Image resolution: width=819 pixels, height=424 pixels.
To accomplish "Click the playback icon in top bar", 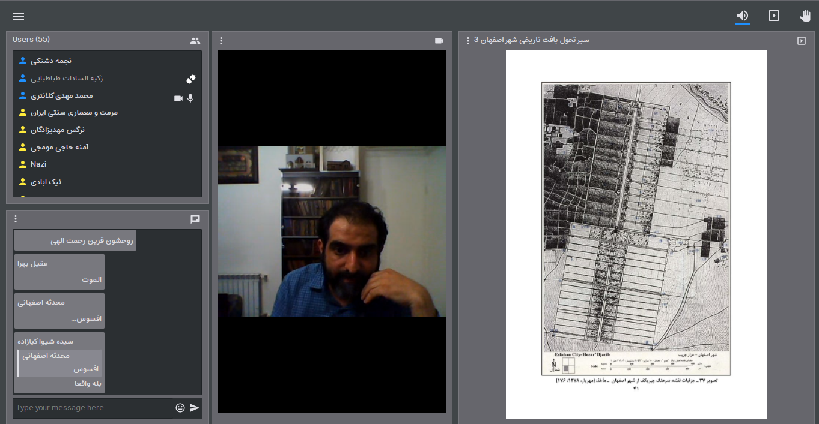I will [x=774, y=16].
